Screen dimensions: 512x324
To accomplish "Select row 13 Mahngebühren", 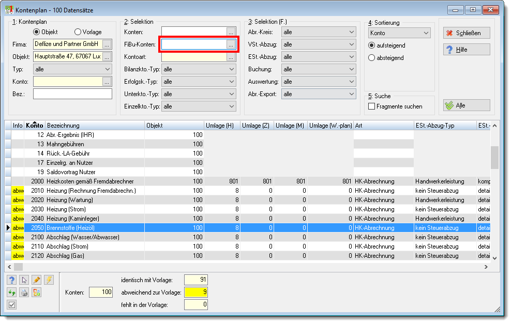I will pyautogui.click(x=248, y=144).
